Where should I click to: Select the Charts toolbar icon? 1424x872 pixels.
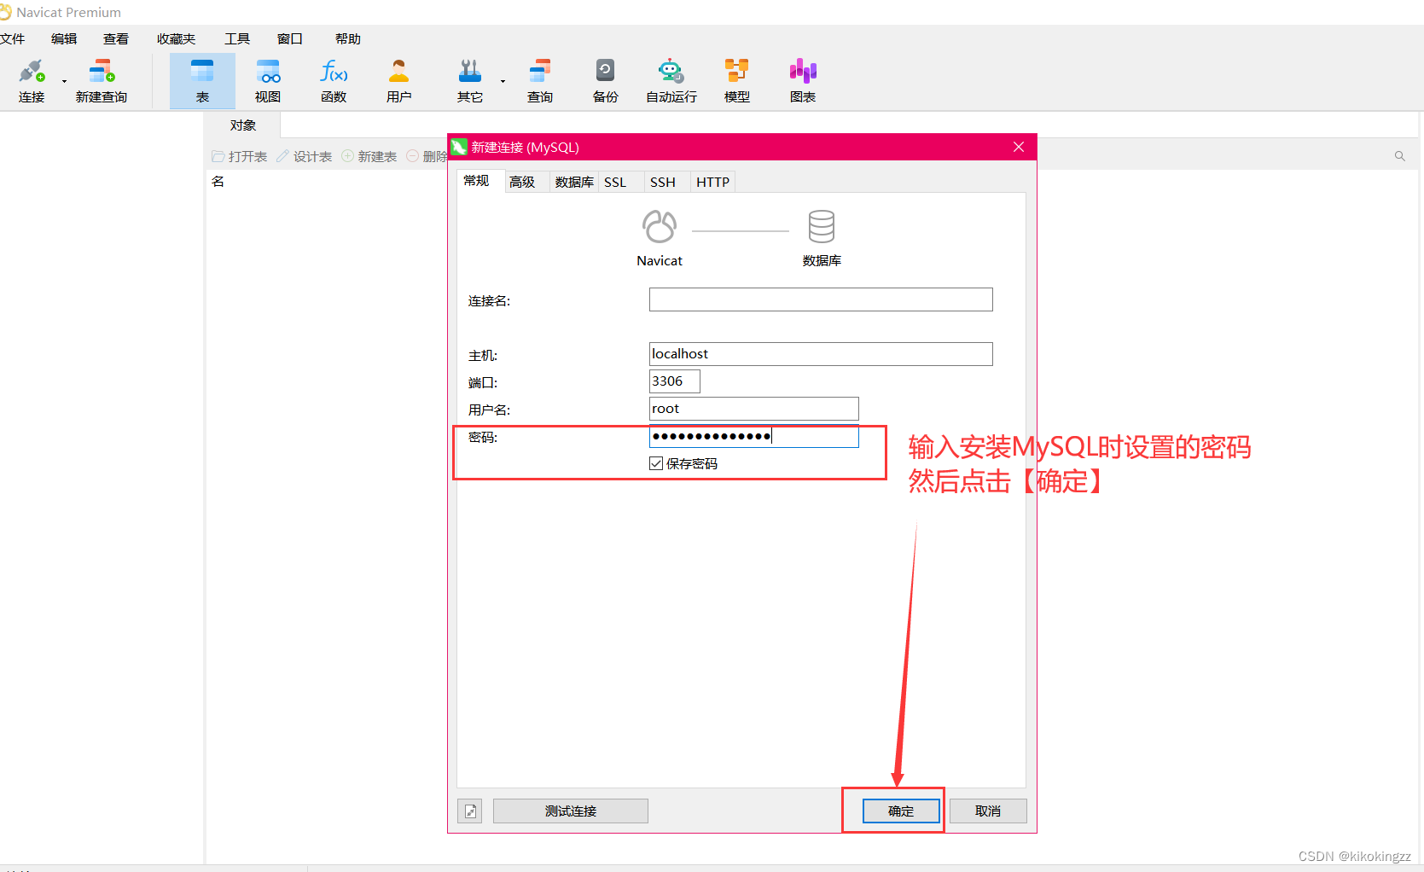(803, 81)
